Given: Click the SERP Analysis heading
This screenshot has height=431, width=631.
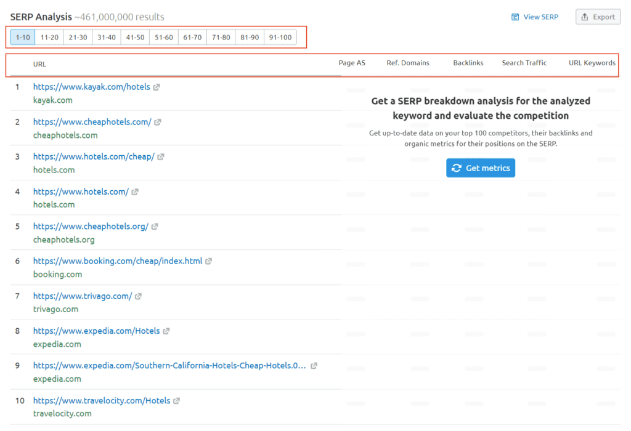Looking at the screenshot, I should (x=41, y=17).
